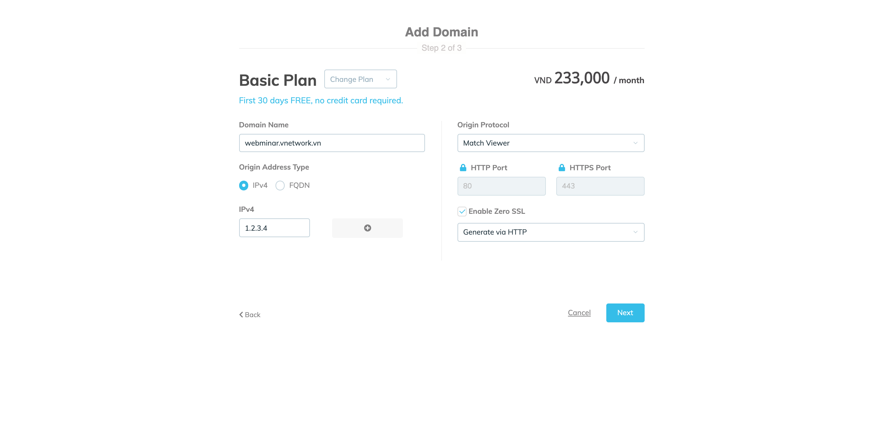Viewport: 888px width, 438px height.
Task: Select the IPv4 radio button
Action: pos(243,186)
